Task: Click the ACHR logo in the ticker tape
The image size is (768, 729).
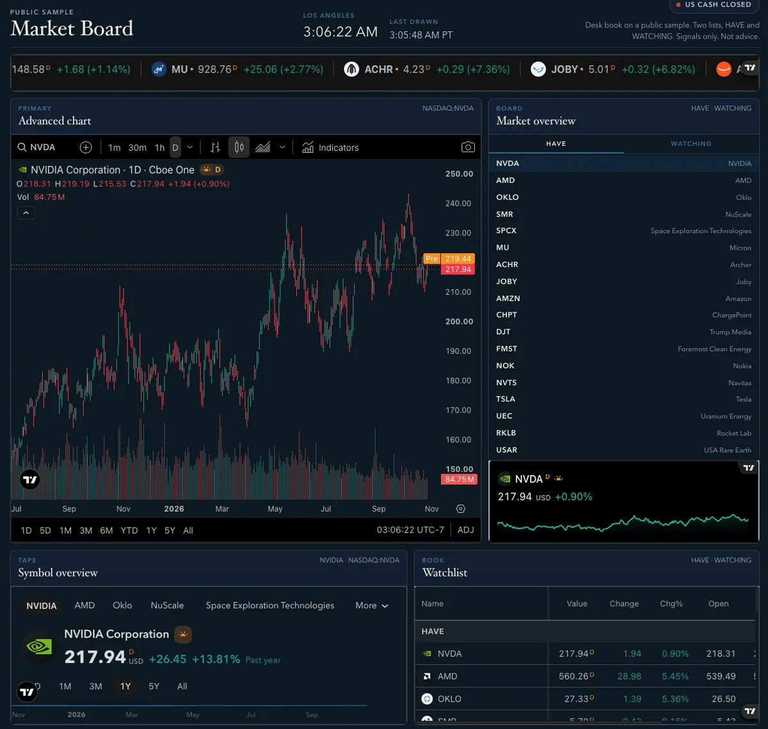Action: [x=351, y=69]
